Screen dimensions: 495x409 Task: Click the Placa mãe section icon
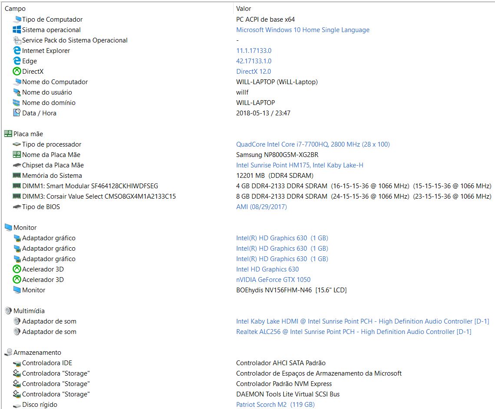8,134
